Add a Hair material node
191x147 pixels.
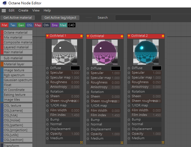[x=16, y=52]
